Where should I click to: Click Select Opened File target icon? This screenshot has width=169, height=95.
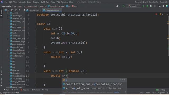[x=12, y=10]
